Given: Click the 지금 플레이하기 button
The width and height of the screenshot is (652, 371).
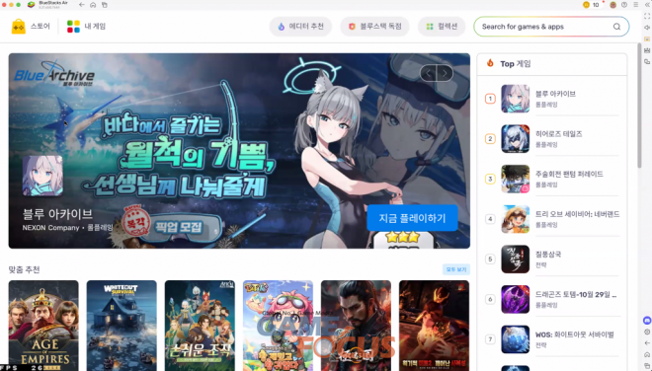Looking at the screenshot, I should click(x=412, y=218).
